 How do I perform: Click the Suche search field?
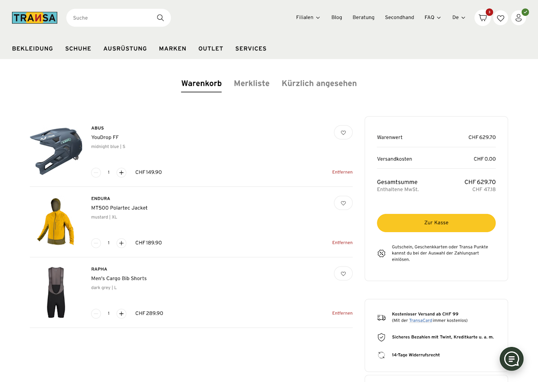tap(118, 18)
